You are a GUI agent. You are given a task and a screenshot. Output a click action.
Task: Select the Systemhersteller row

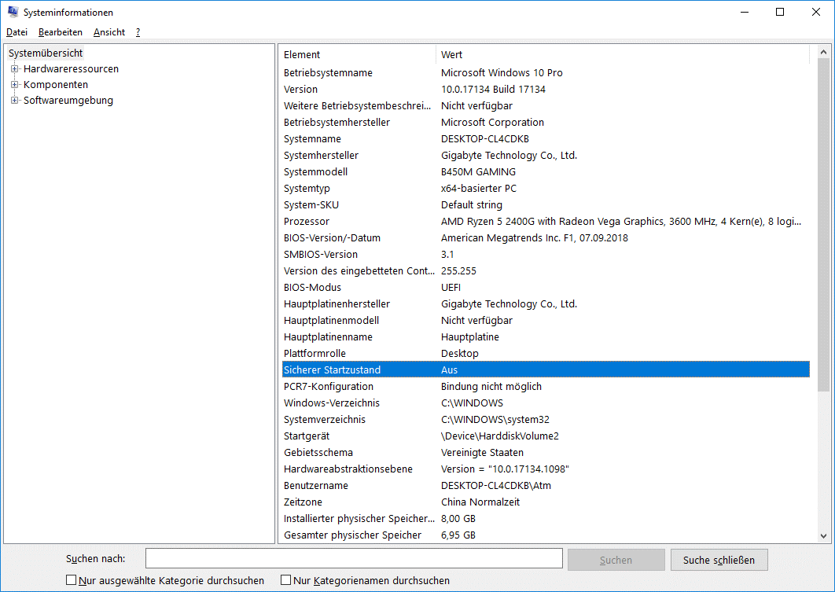(546, 156)
